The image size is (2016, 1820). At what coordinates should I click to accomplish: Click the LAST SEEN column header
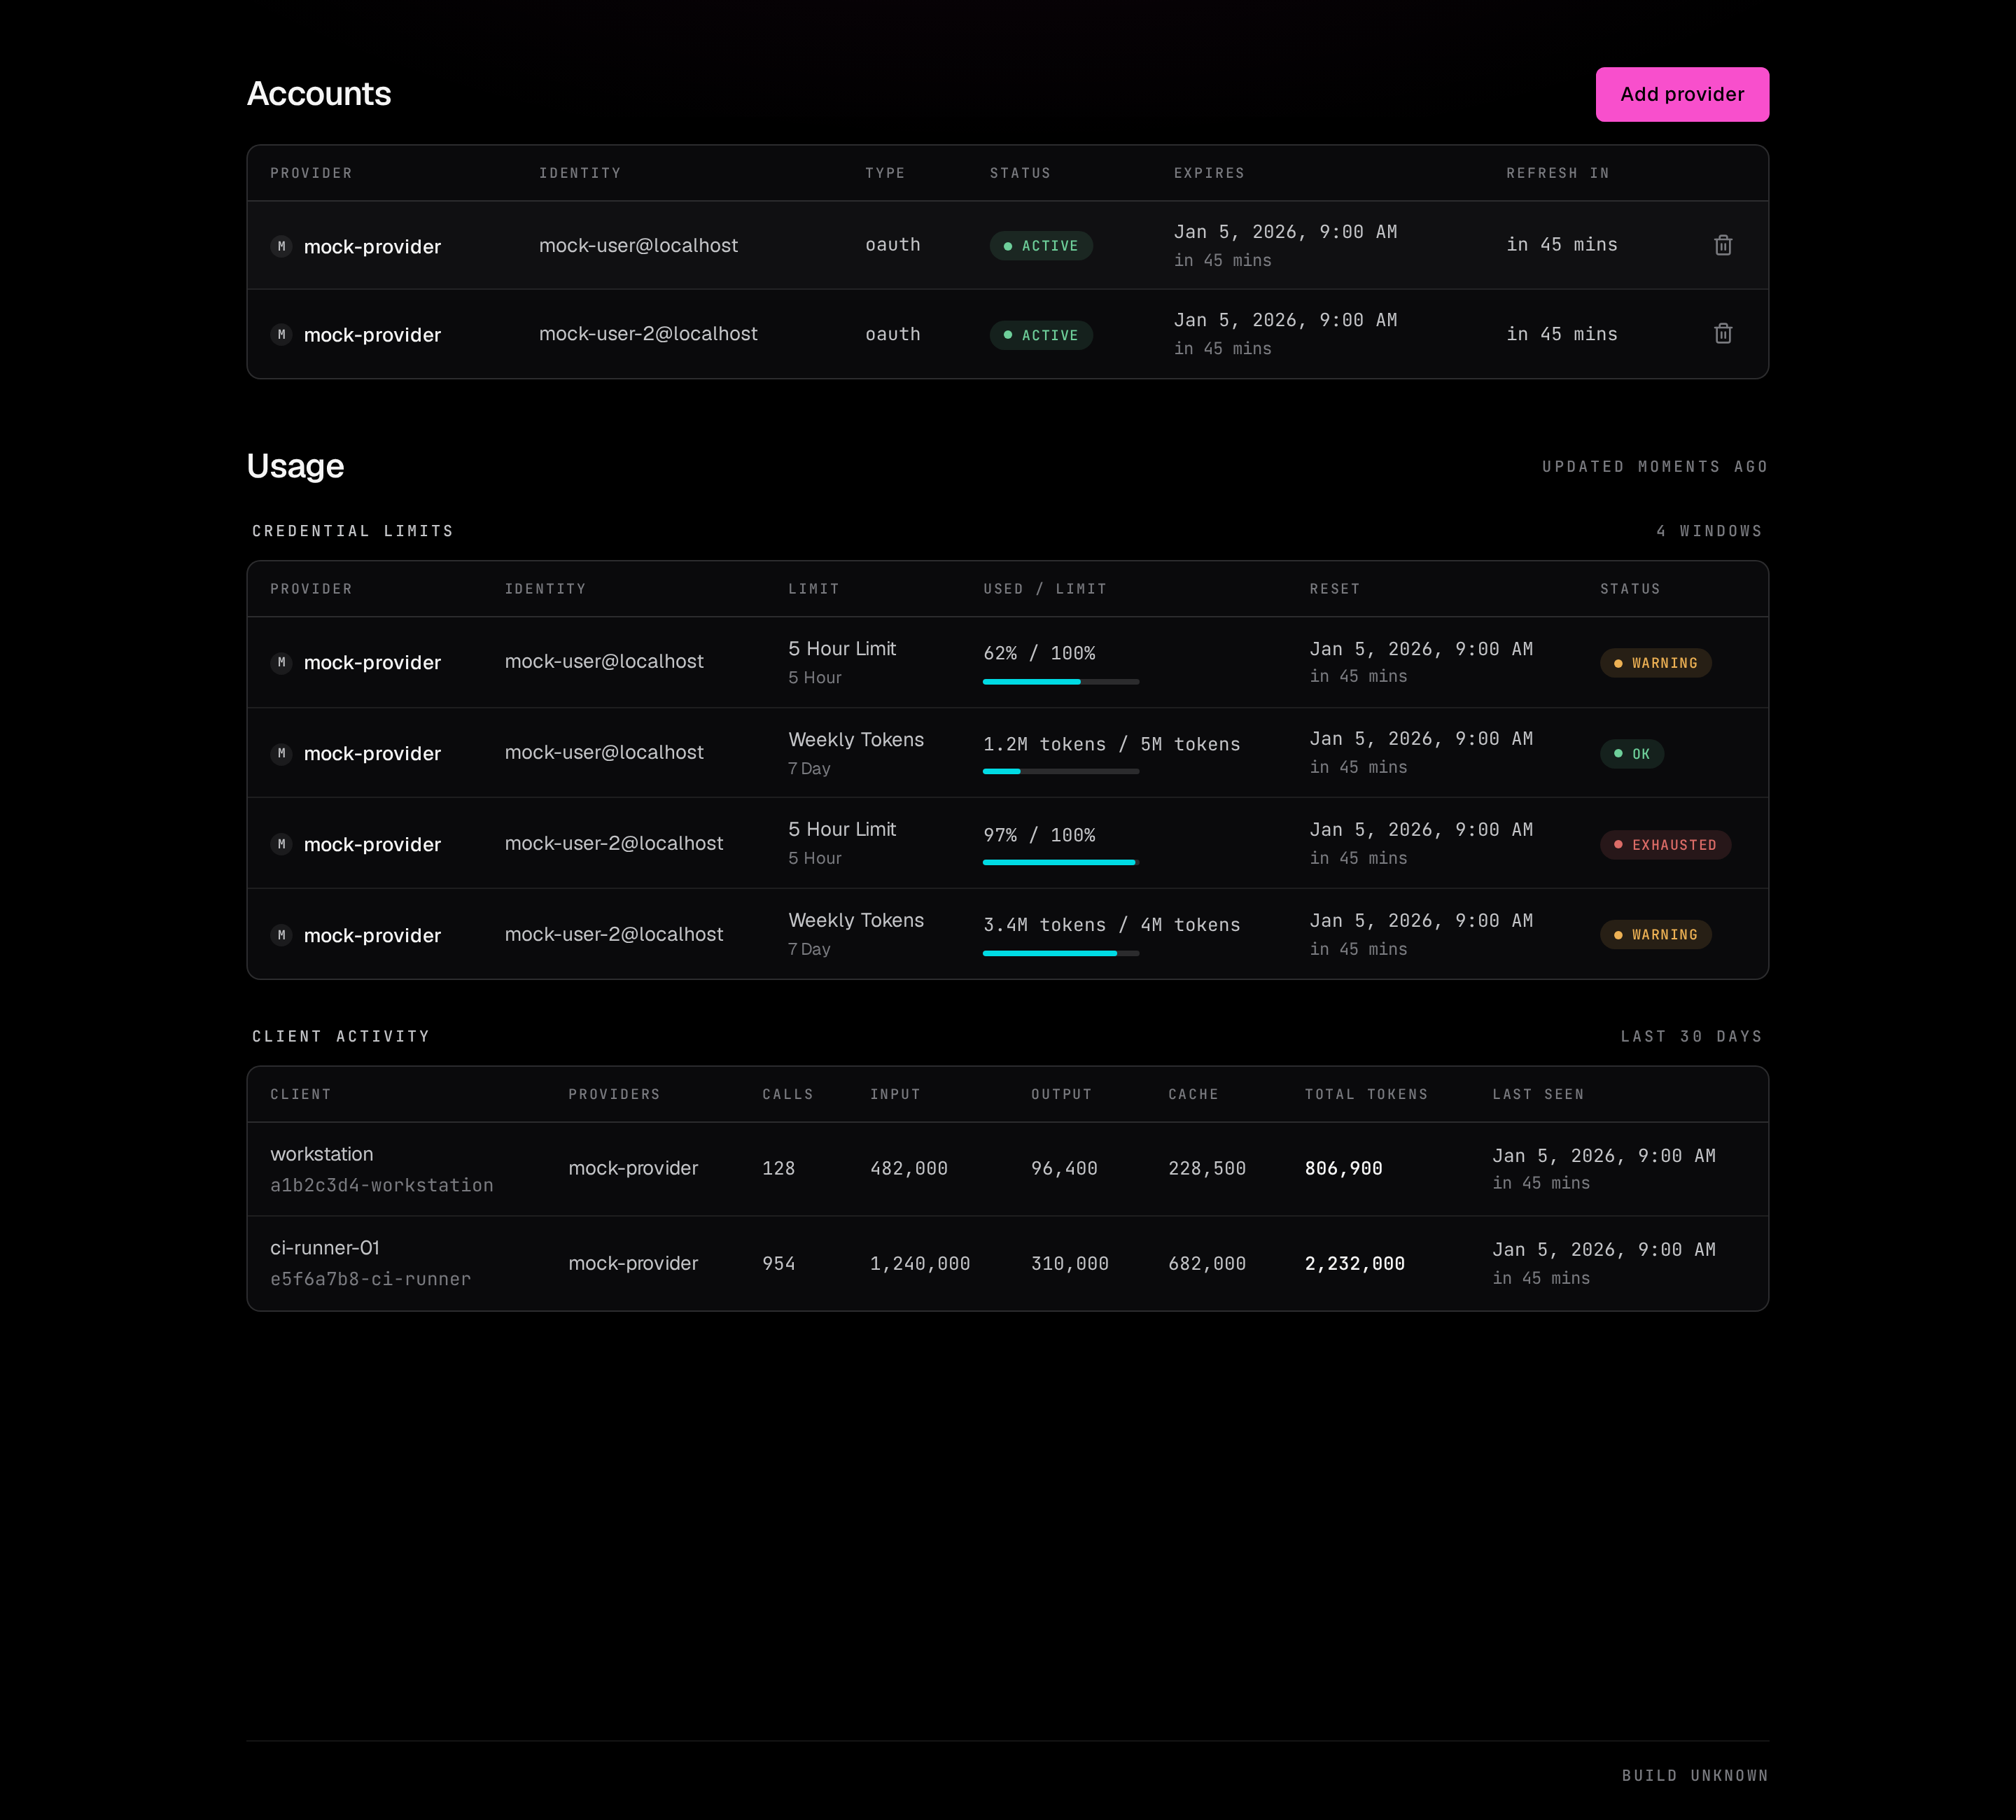click(1538, 1094)
